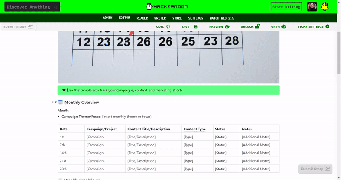
Task: Click the SAVE label in the toolbar
Action: point(185,27)
